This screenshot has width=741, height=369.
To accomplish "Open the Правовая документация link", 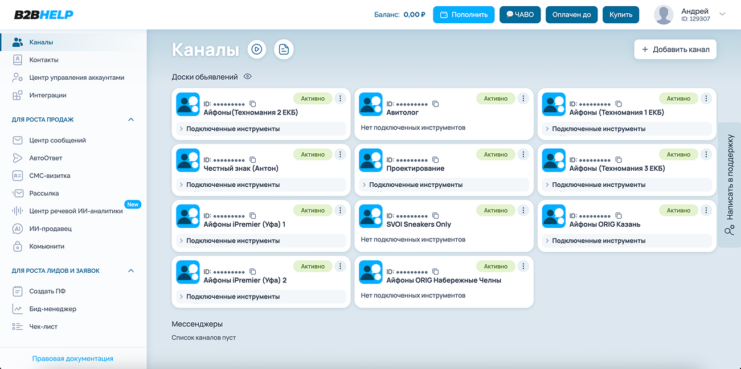I will pyautogui.click(x=73, y=359).
